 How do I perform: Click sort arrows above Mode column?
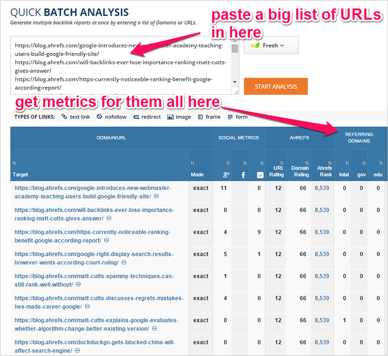(x=193, y=163)
